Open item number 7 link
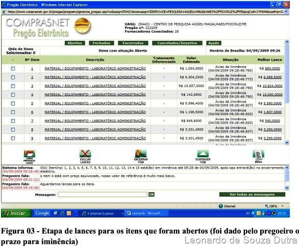 [32, 121]
